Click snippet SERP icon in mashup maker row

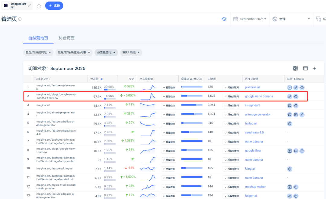[289, 187]
